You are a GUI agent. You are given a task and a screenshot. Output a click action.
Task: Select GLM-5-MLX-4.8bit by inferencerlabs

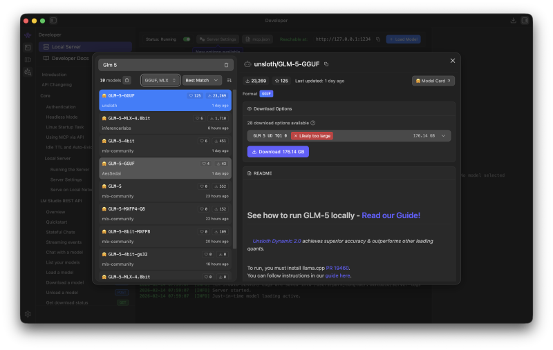coord(165,123)
